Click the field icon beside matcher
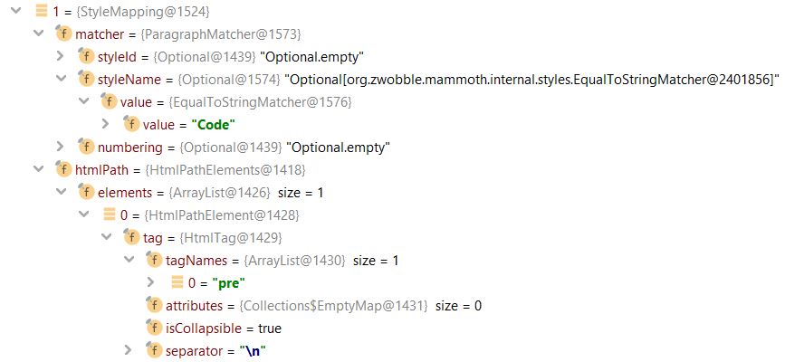 pyautogui.click(x=63, y=33)
